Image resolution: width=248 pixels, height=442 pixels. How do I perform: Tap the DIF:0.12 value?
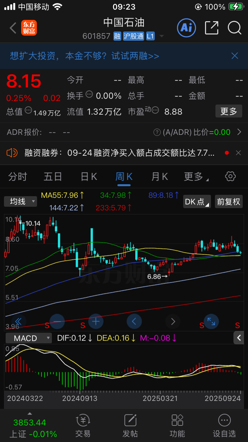75,338
